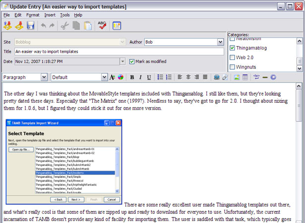
Task: Insert a numbered list
Action: 169,77
